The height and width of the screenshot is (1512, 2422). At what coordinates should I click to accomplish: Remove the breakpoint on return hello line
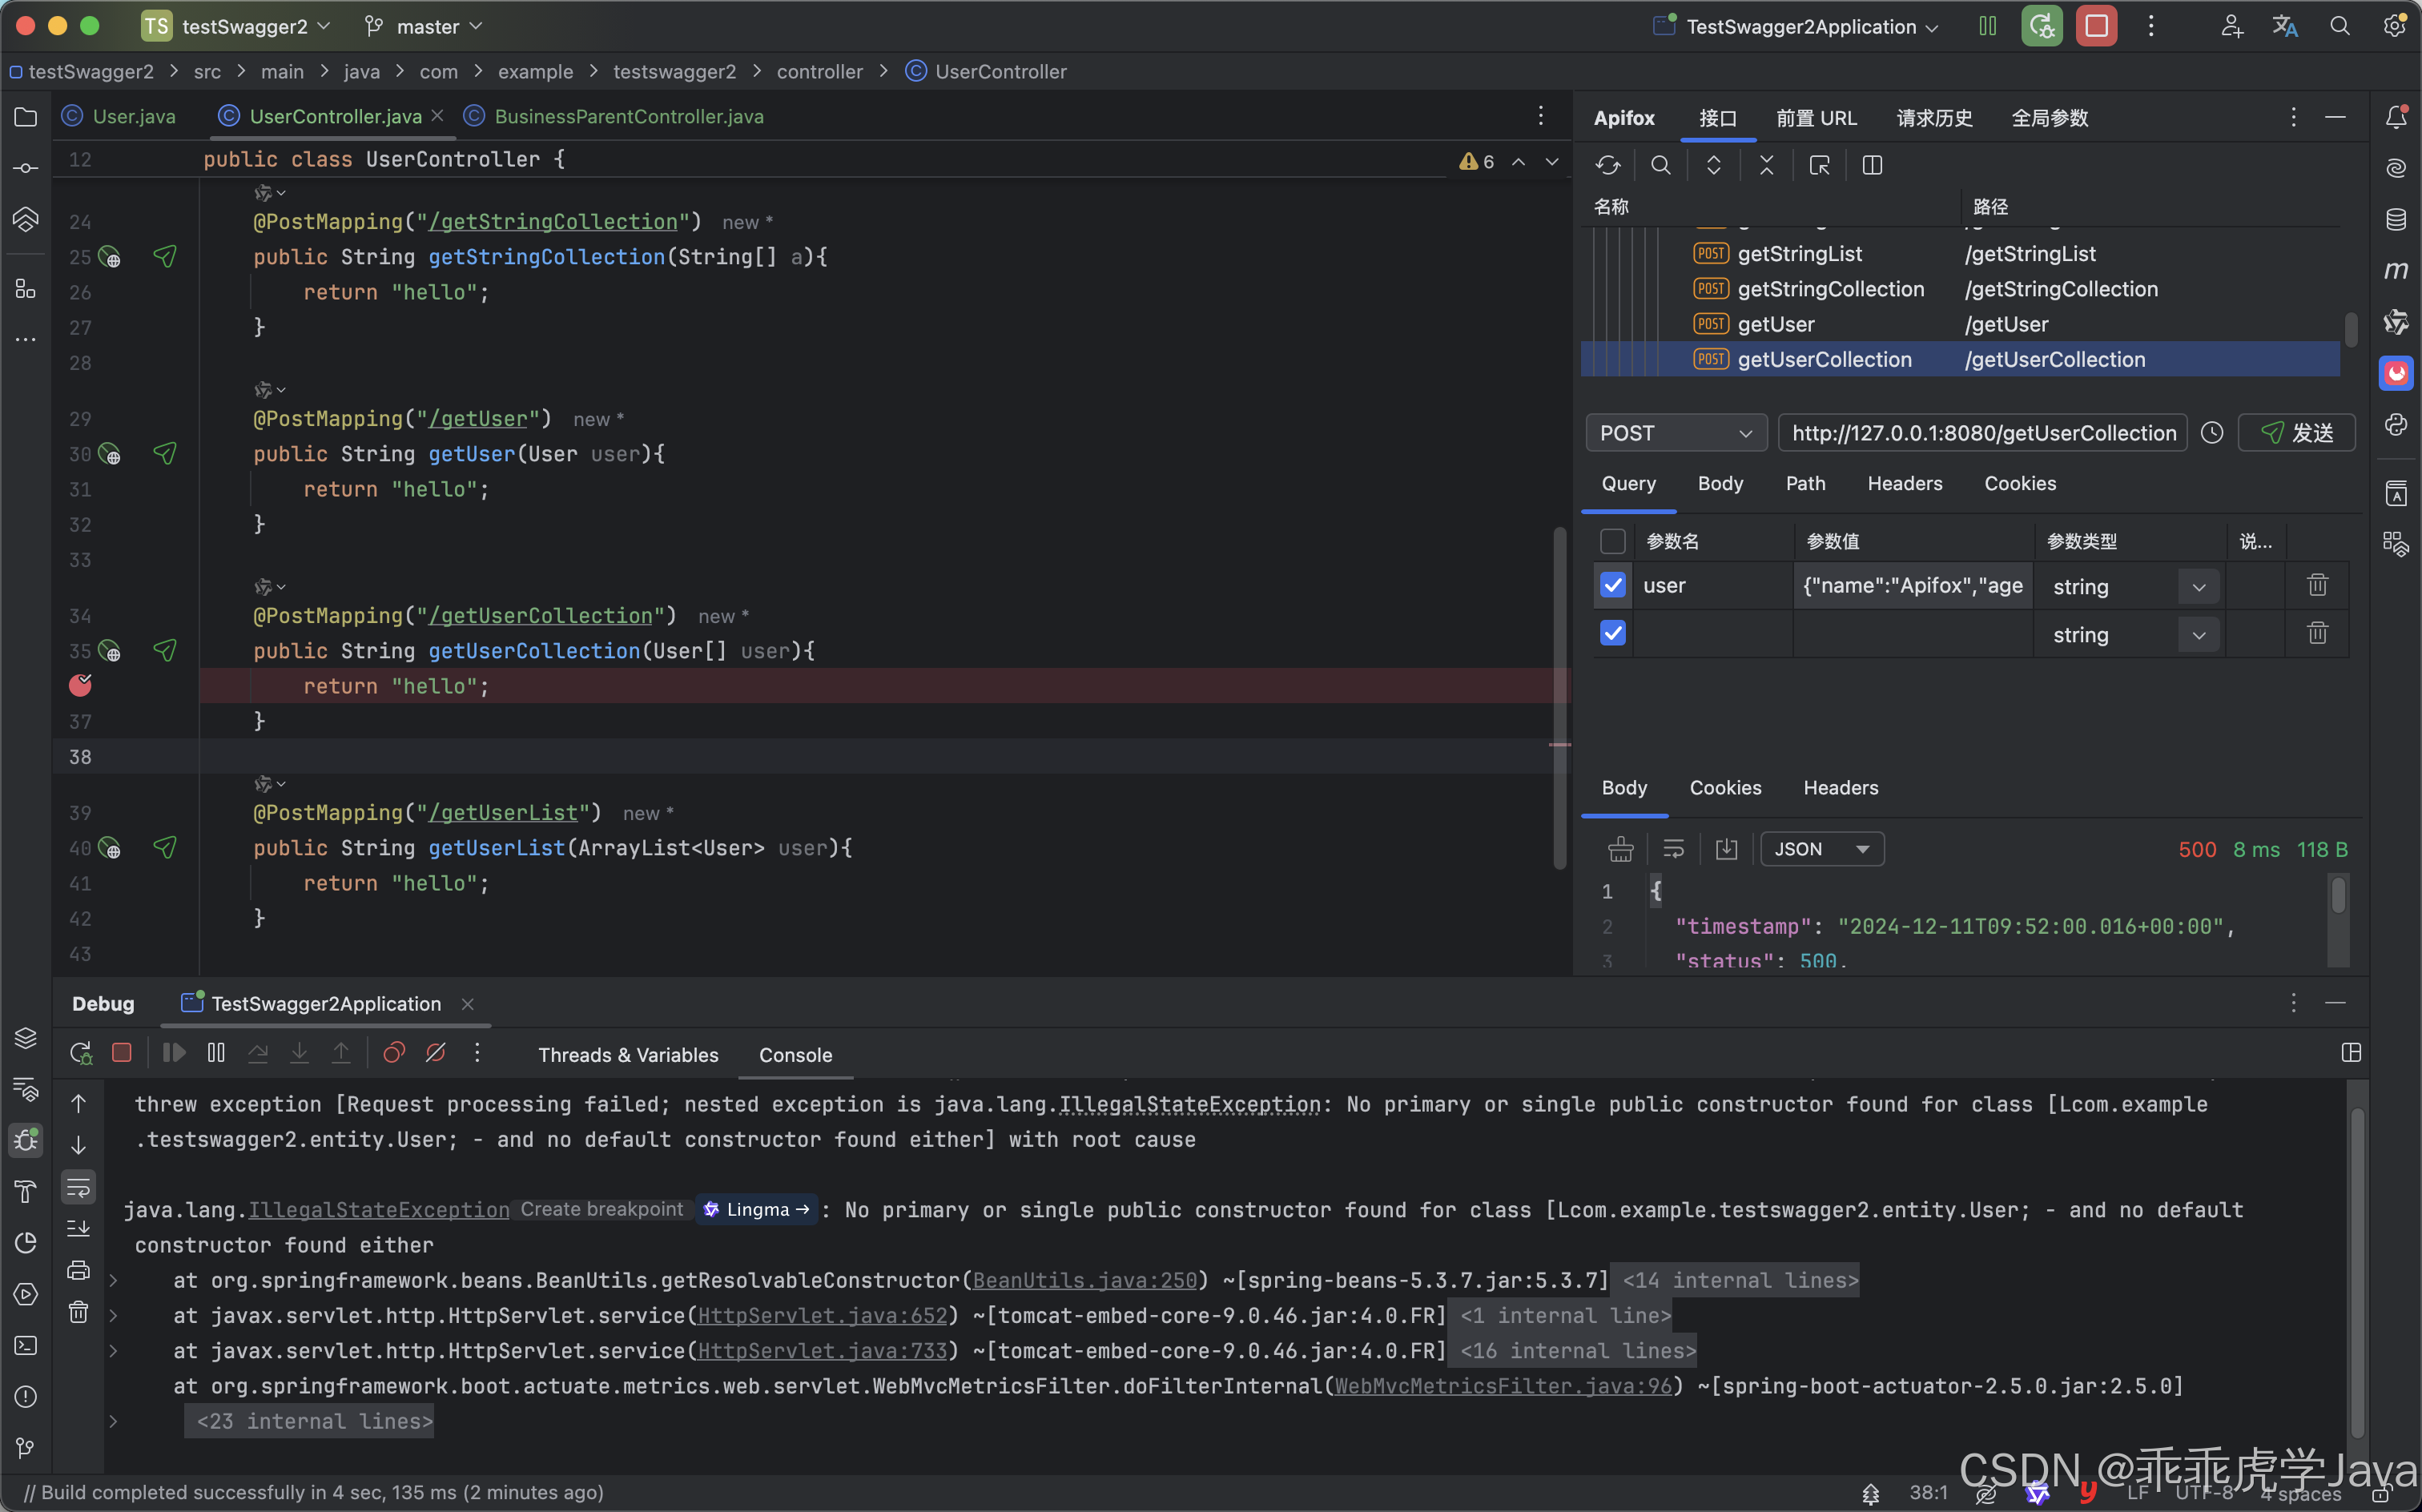point(80,686)
